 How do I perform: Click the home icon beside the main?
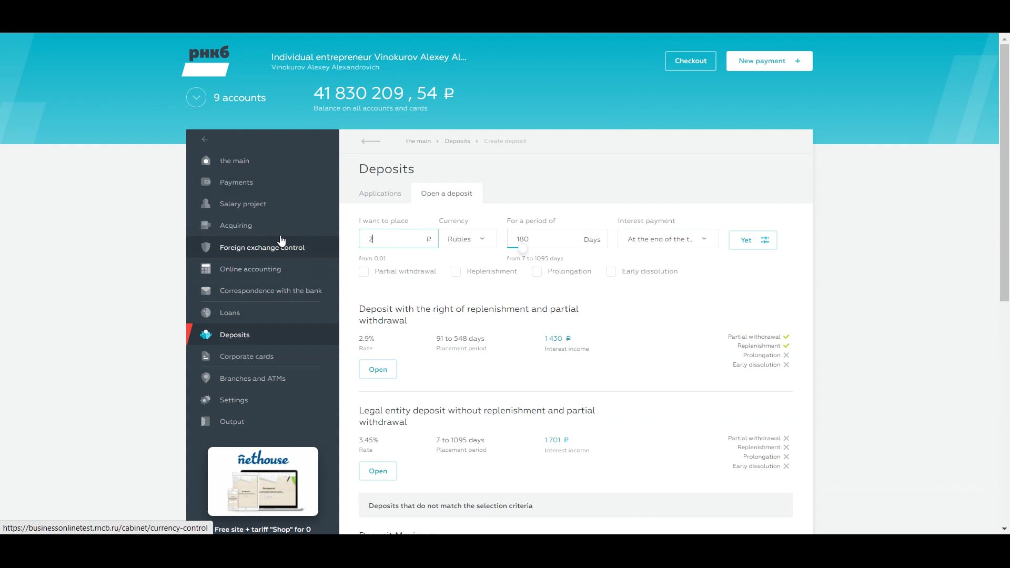click(x=206, y=160)
